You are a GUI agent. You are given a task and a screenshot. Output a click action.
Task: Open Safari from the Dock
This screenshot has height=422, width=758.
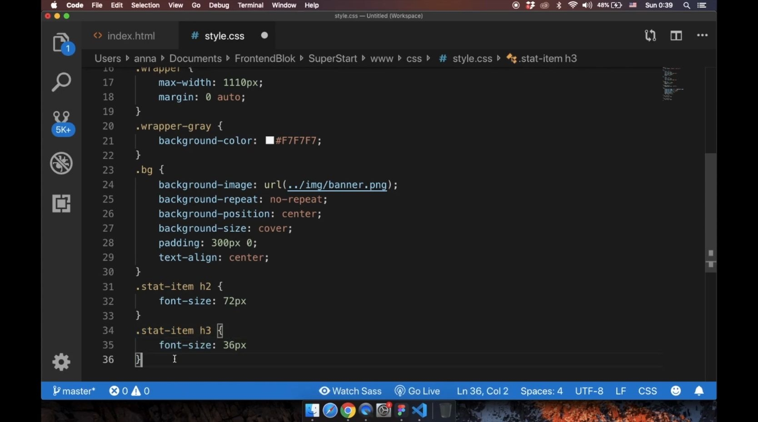point(330,411)
